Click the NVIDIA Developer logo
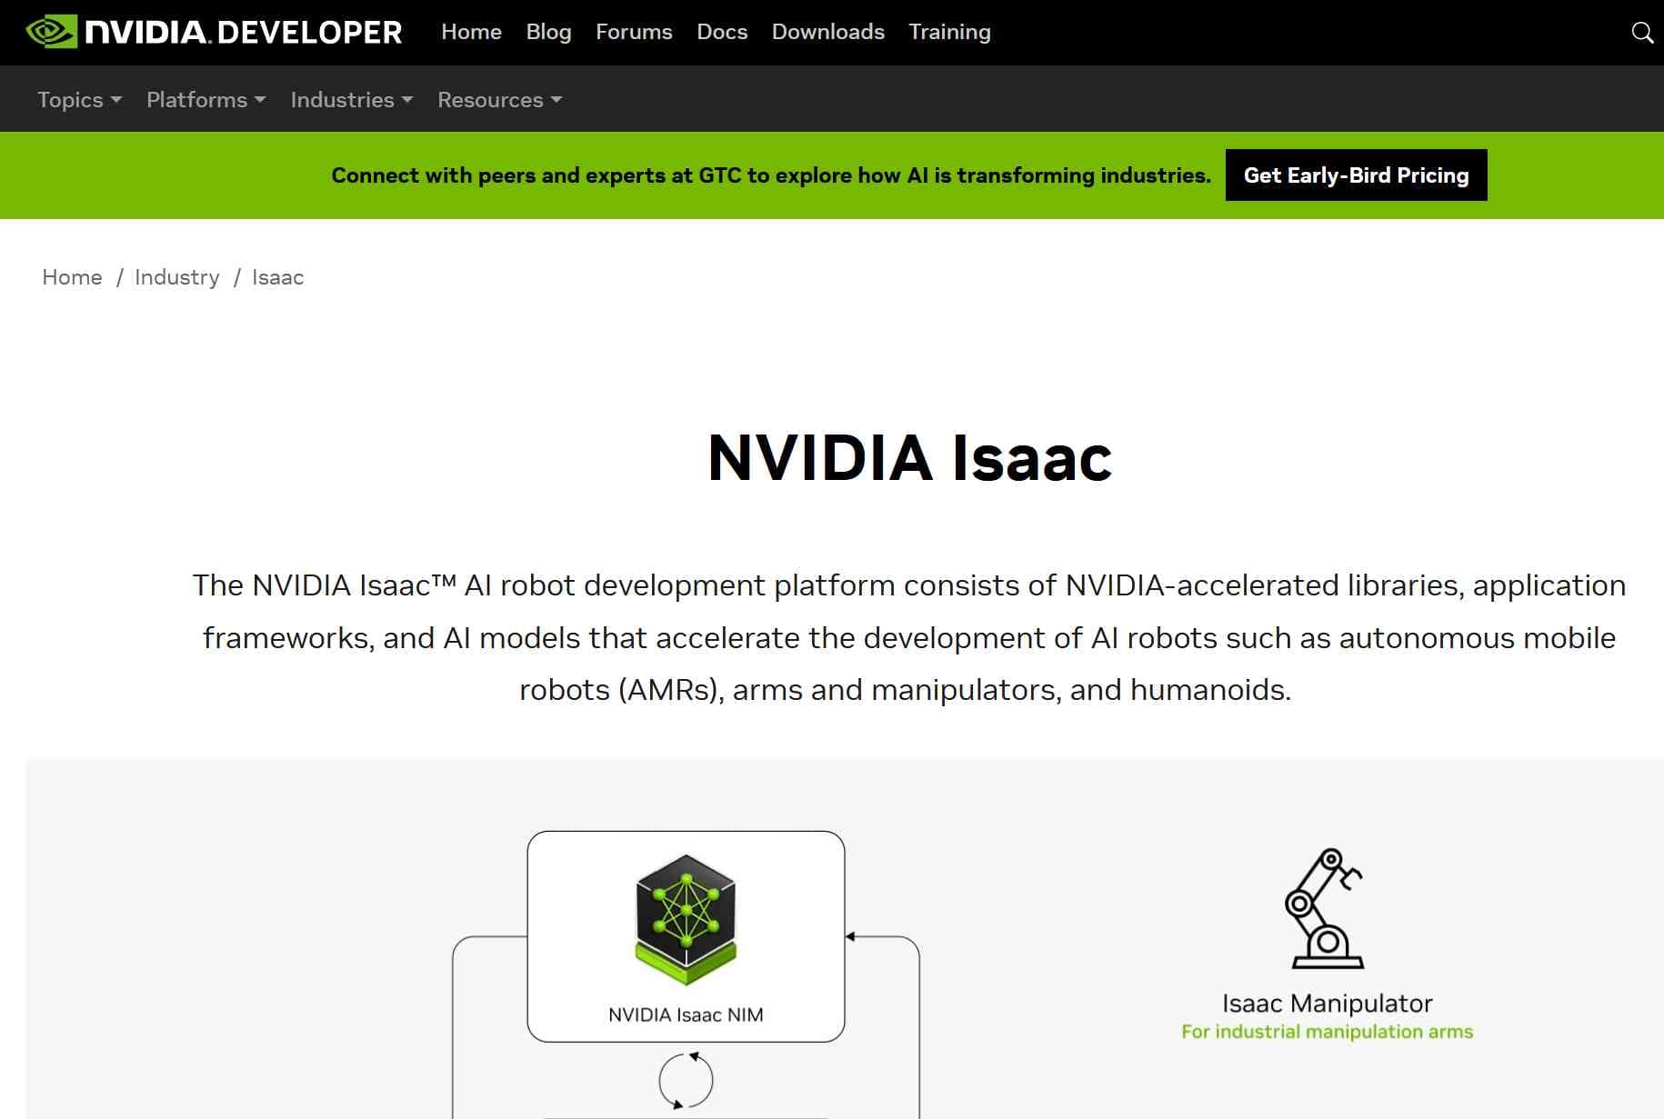This screenshot has height=1119, width=1664. pyautogui.click(x=214, y=32)
